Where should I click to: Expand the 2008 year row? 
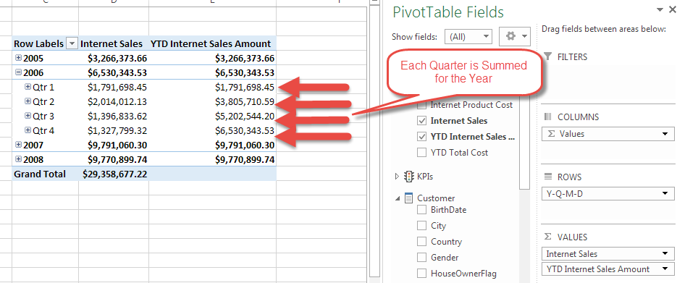point(18,159)
